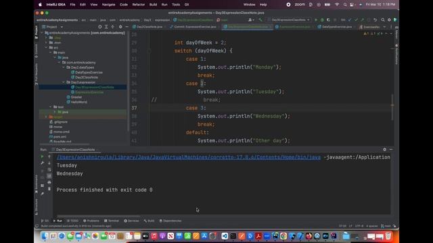This screenshot has width=433, height=243.
Task: Minimize the Run tool window
Action: (391, 149)
